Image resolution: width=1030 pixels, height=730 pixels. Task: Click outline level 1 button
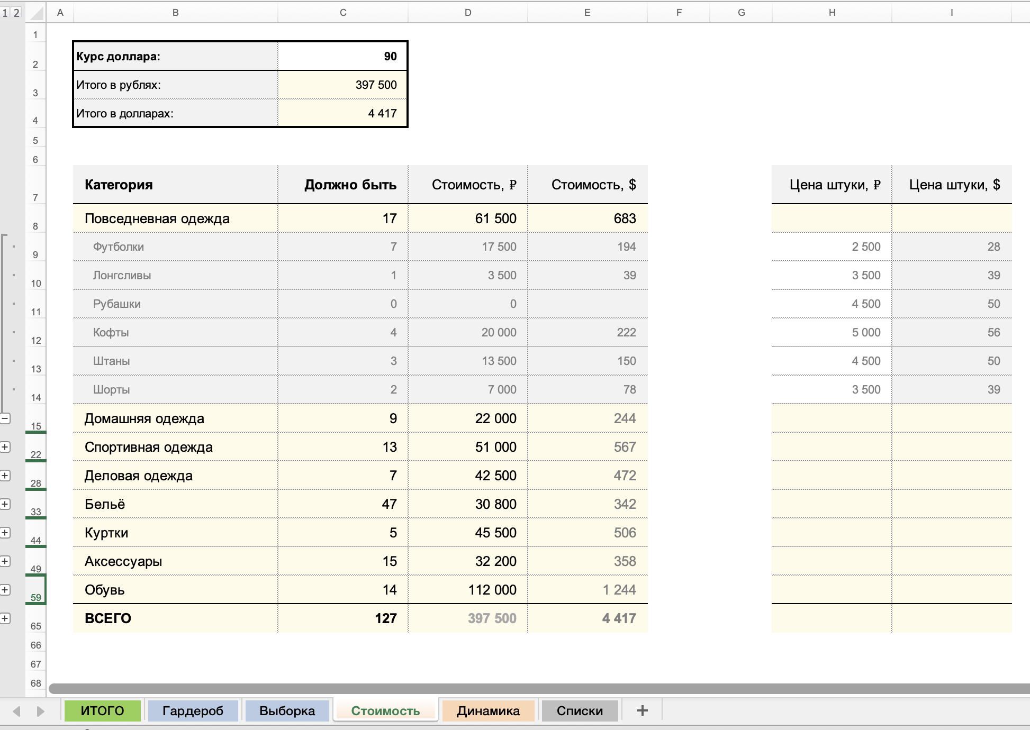point(5,13)
